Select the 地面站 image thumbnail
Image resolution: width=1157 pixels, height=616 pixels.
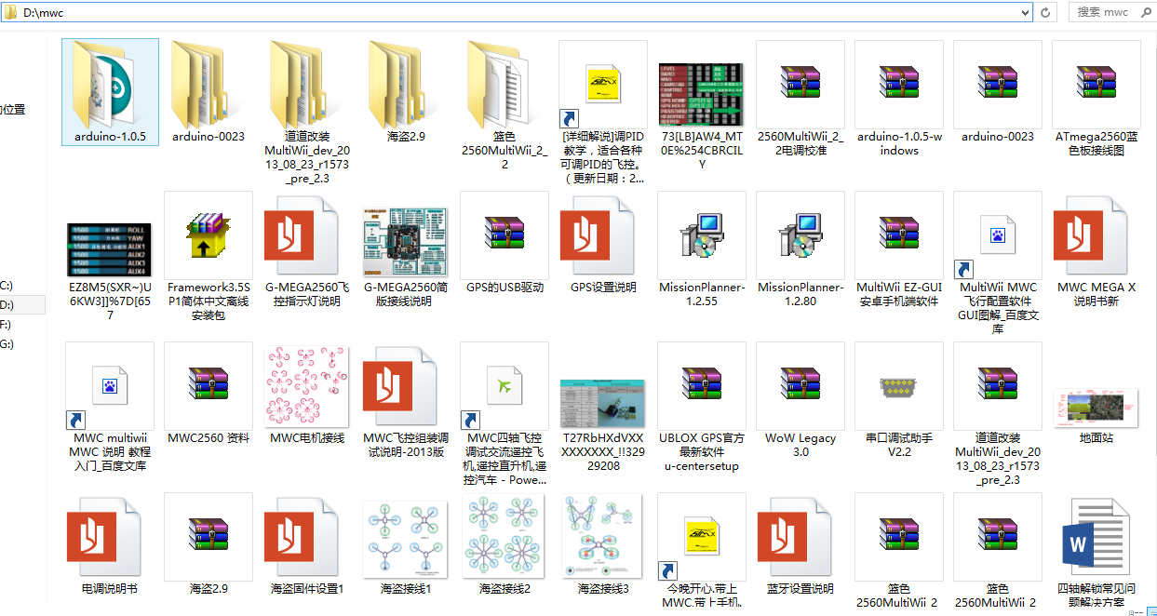coord(1096,410)
